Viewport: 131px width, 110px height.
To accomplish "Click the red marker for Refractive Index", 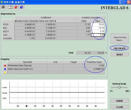I will pyautogui.click(x=5, y=65).
